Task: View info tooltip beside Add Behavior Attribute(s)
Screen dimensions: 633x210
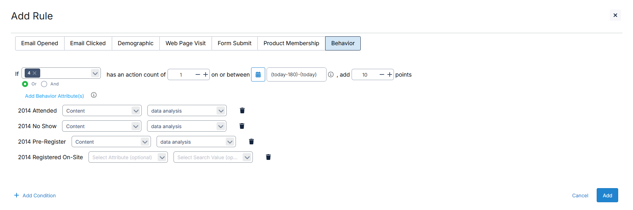Action: pos(93,95)
